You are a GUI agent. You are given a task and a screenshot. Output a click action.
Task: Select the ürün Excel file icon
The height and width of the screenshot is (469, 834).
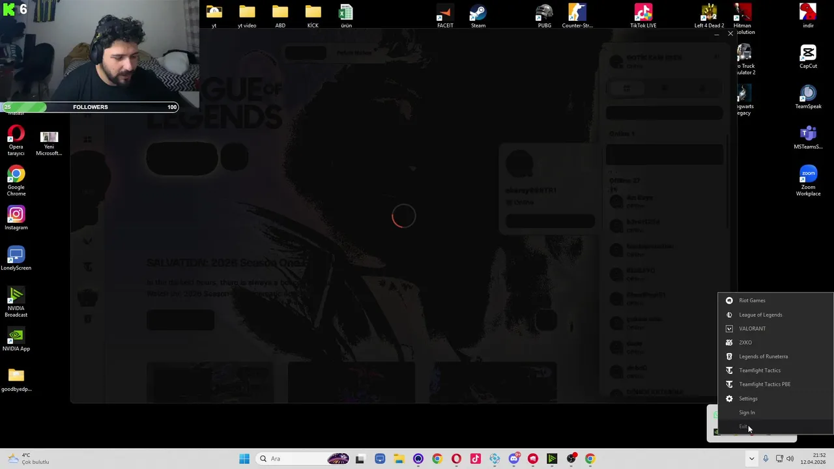coord(346,16)
